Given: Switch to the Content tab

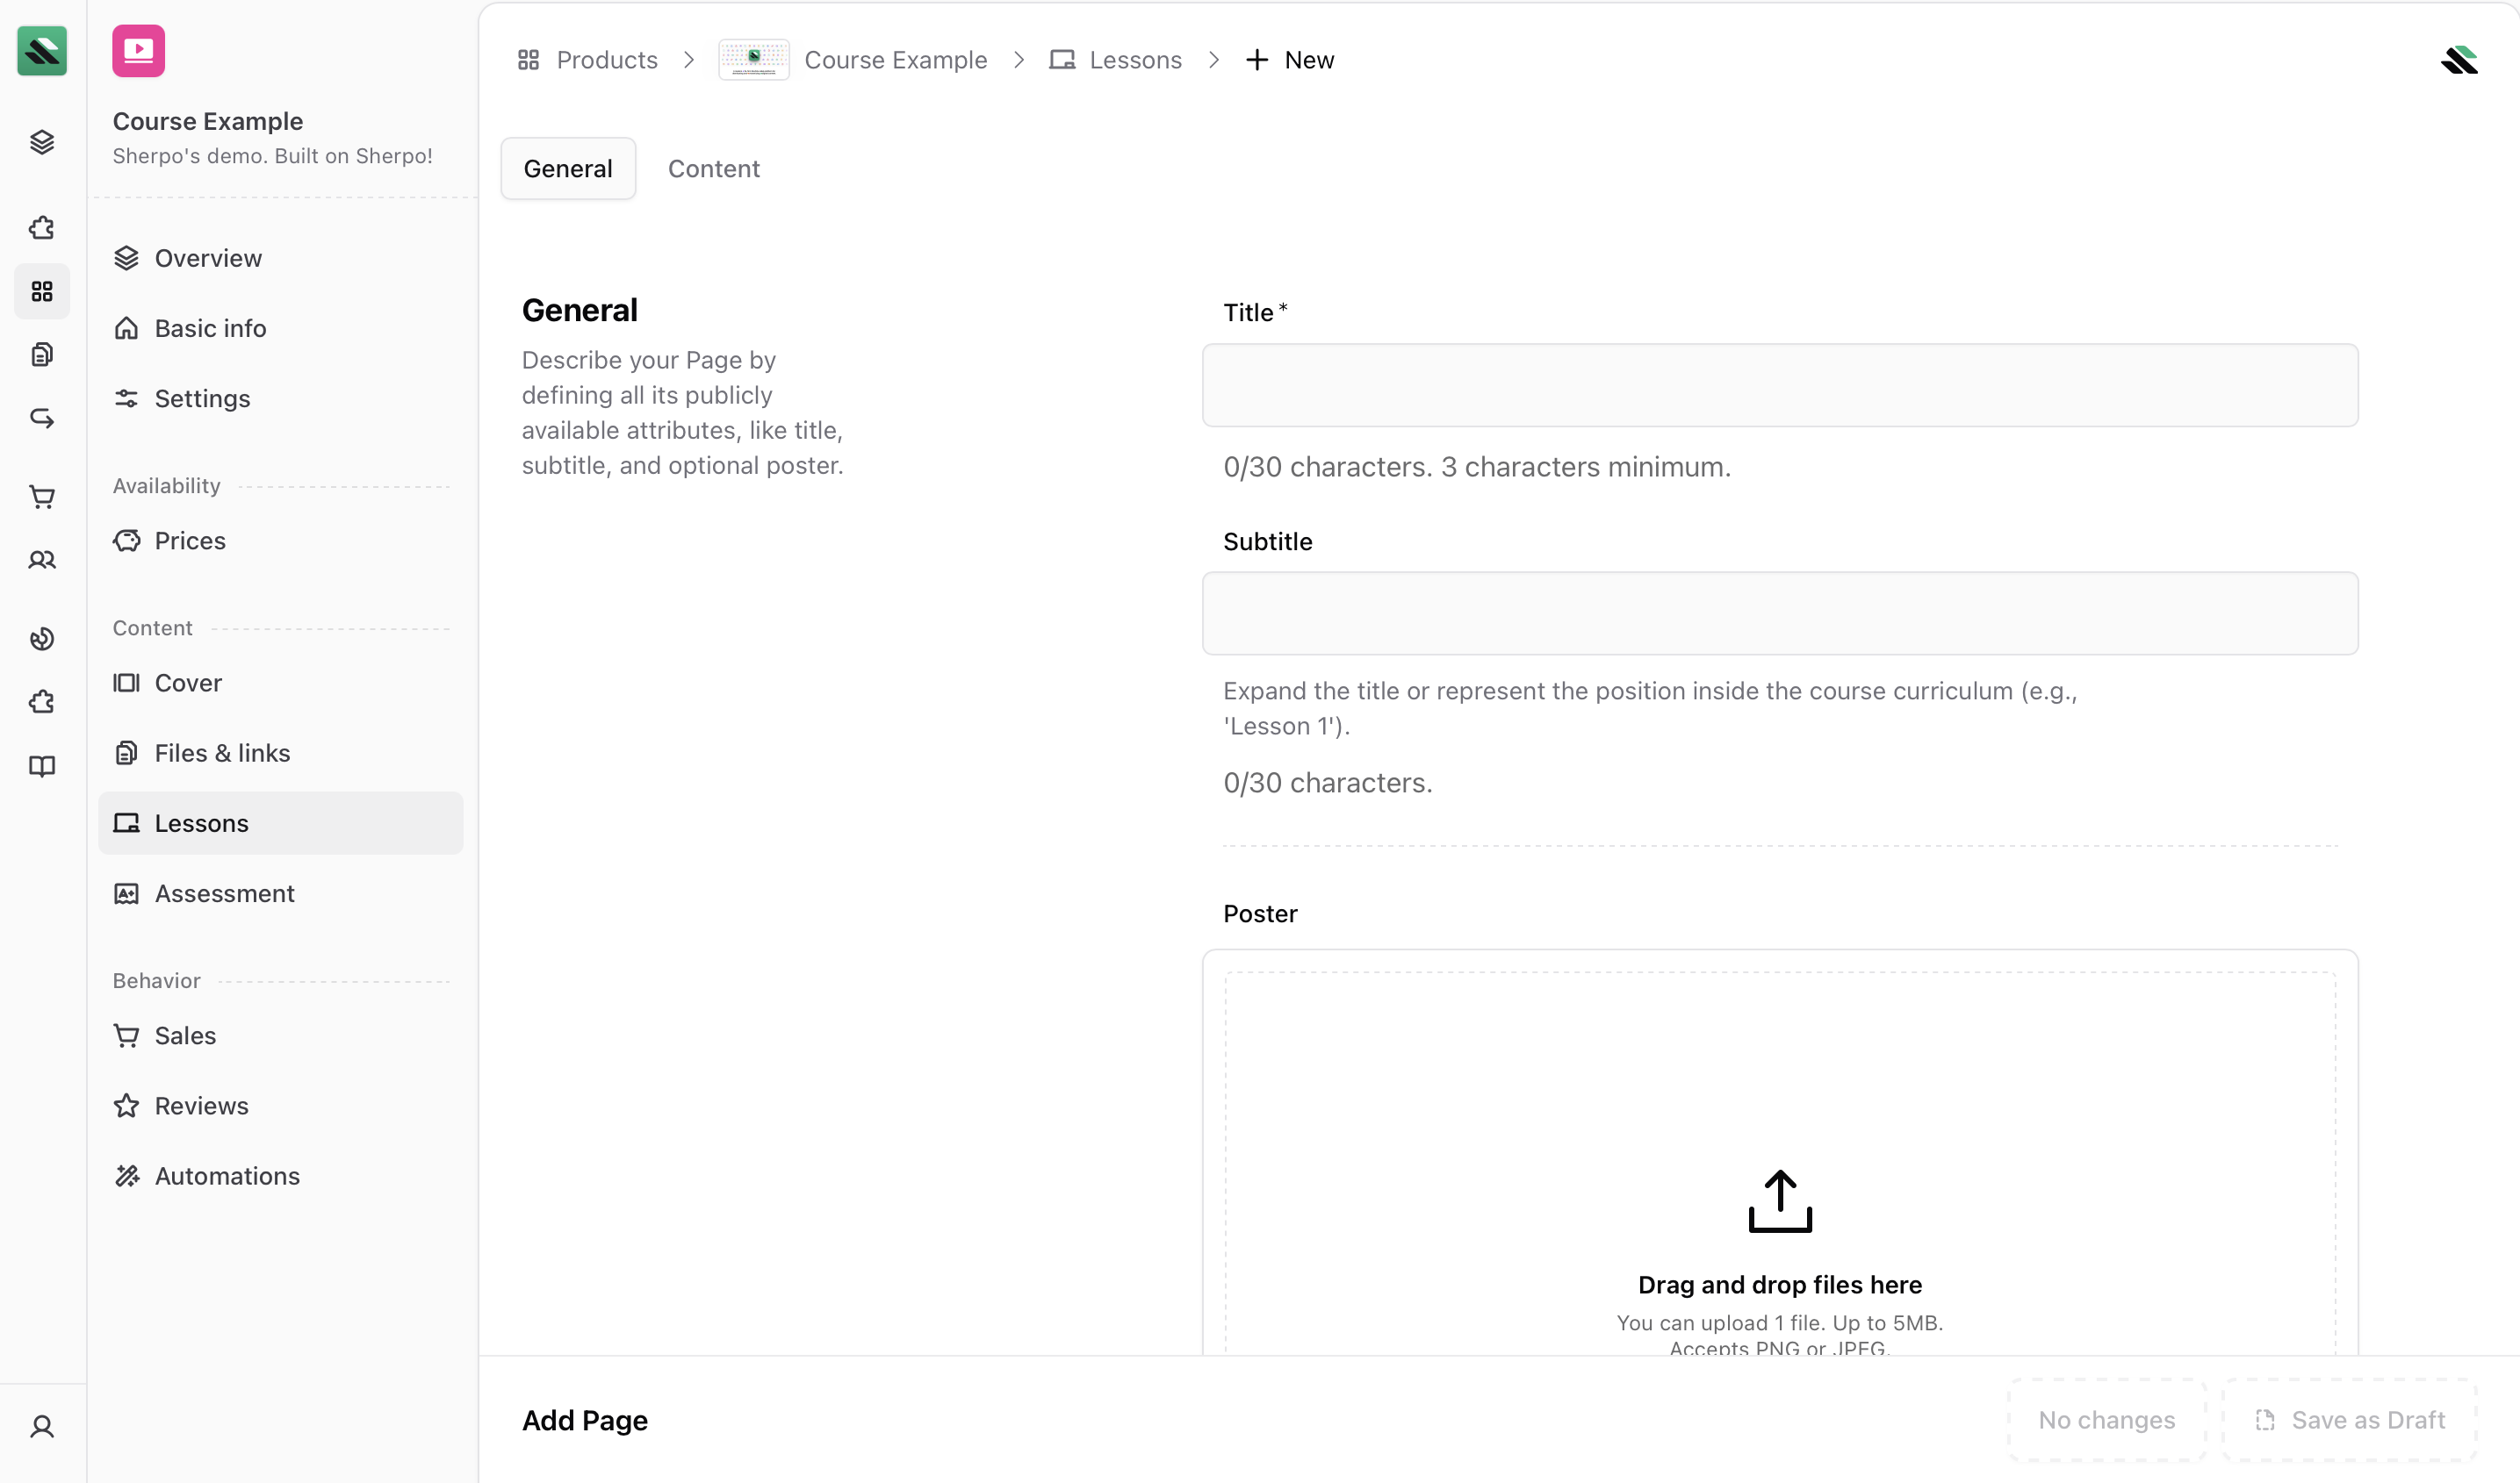Looking at the screenshot, I should tap(713, 168).
